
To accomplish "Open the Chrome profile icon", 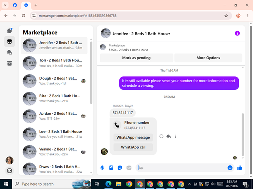I will click(x=238, y=16).
